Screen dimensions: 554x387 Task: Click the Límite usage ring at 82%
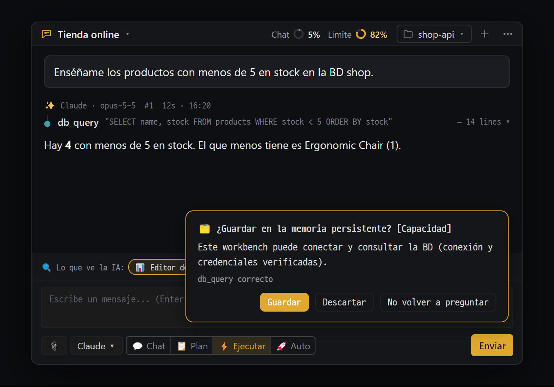click(x=361, y=34)
